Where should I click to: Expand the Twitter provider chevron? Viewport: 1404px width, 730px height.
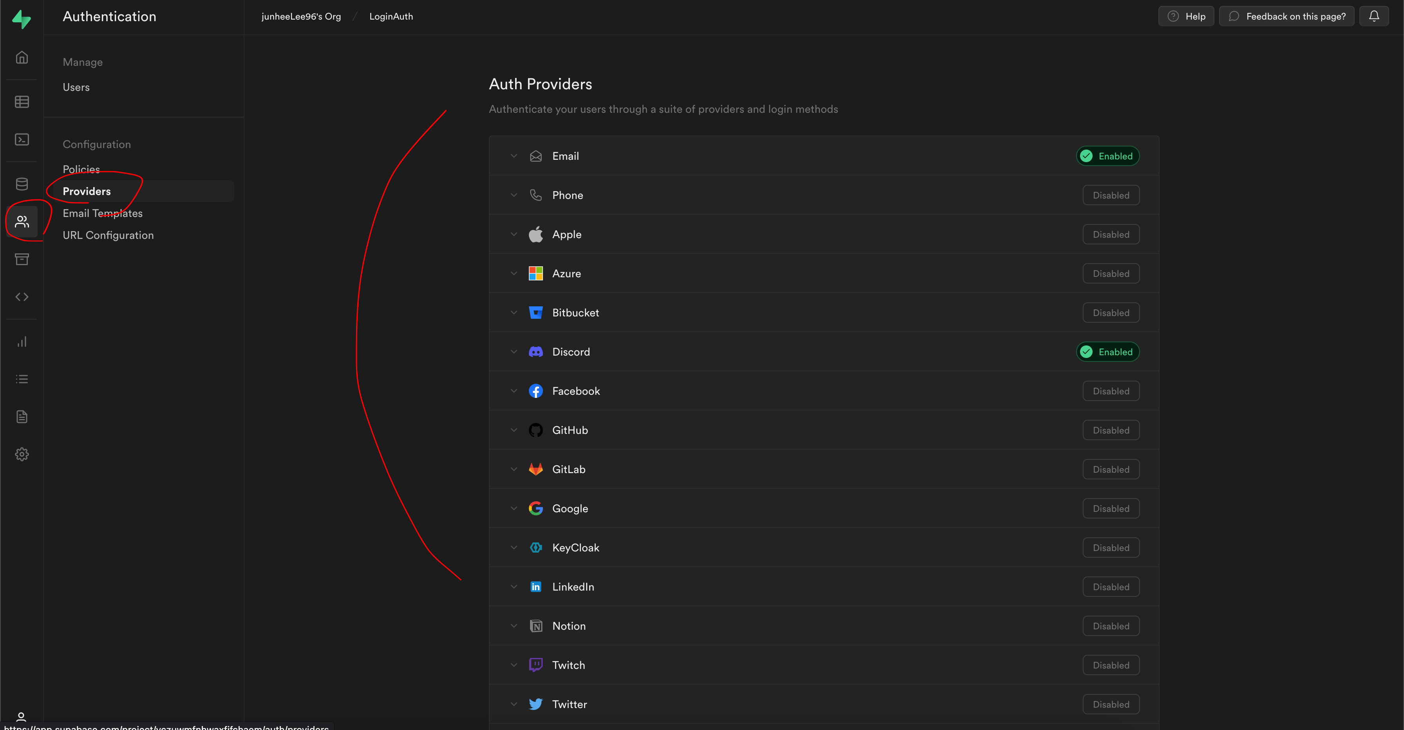514,705
